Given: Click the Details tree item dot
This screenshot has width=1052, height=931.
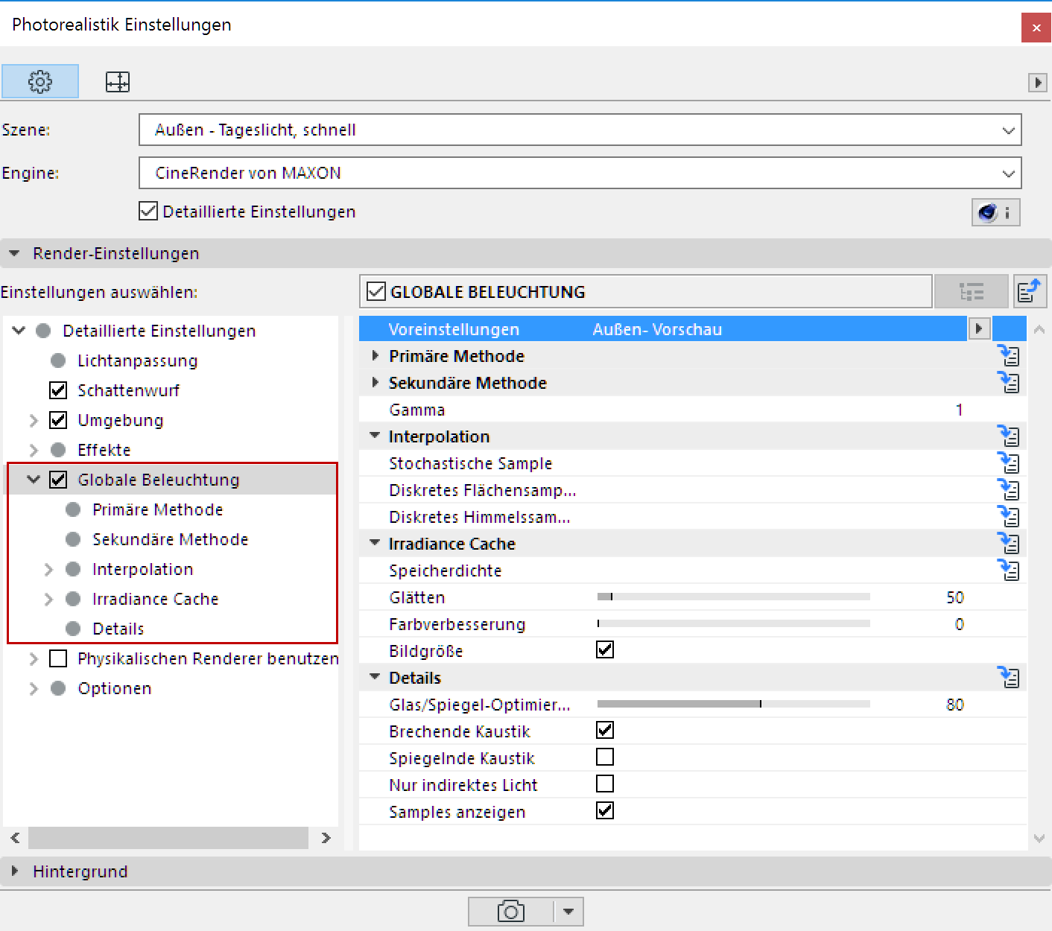Looking at the screenshot, I should tap(73, 629).
